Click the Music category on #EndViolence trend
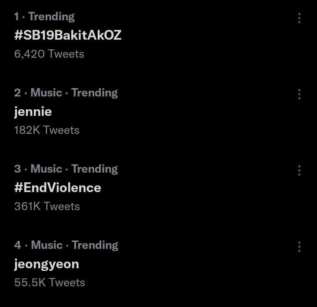The height and width of the screenshot is (307, 317). (46, 169)
